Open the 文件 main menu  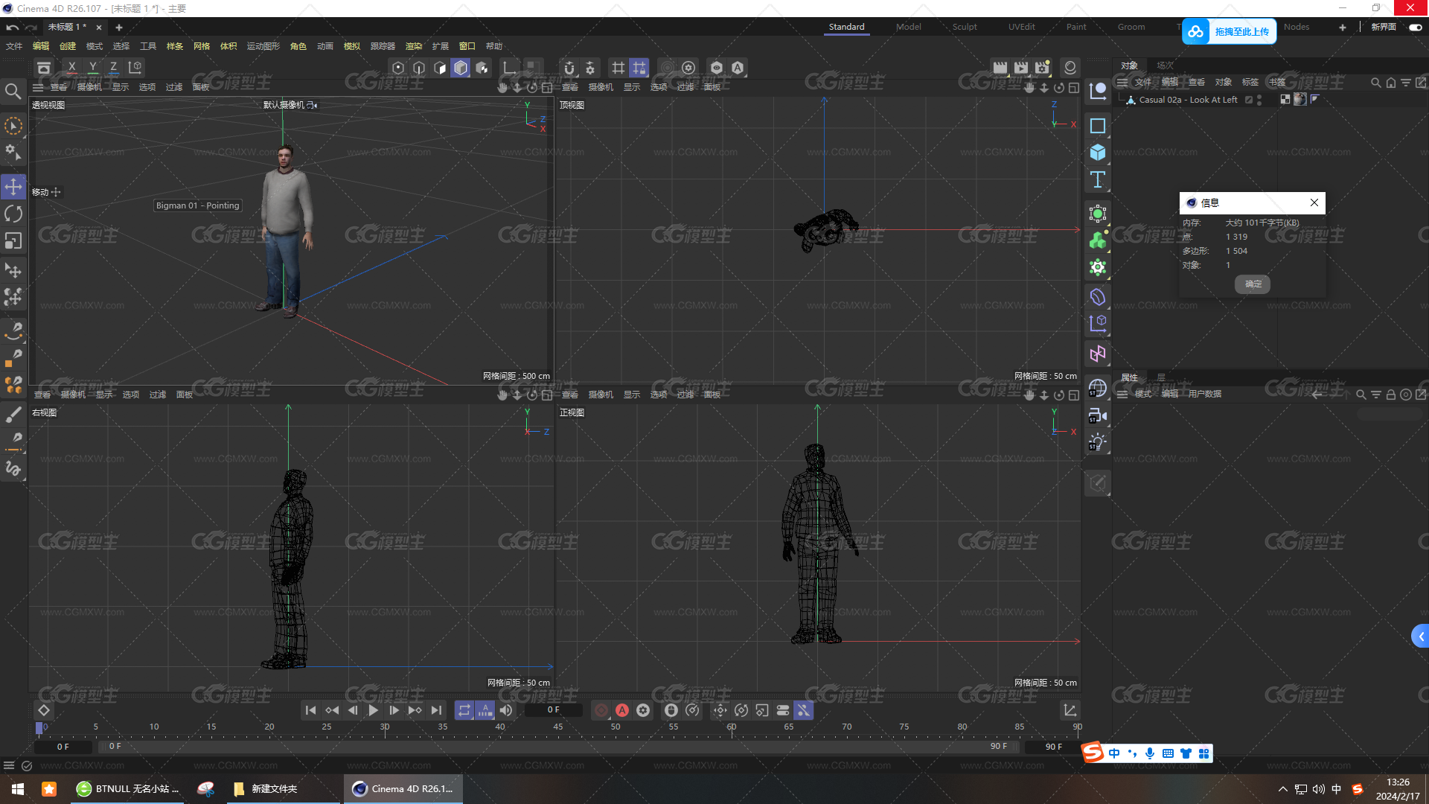click(x=14, y=46)
